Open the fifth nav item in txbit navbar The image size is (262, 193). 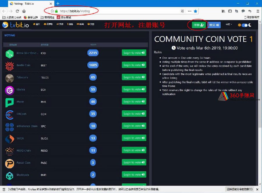pos(80,24)
